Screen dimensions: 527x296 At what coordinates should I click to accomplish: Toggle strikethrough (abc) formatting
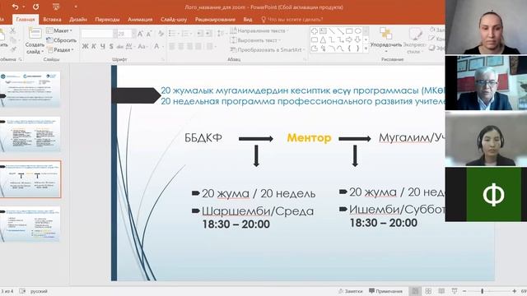[119, 46]
